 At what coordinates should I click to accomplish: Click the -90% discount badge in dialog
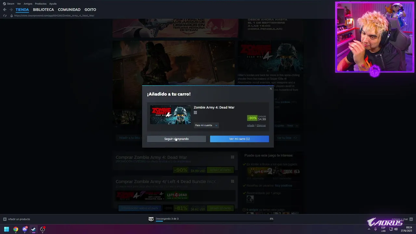pos(252,118)
